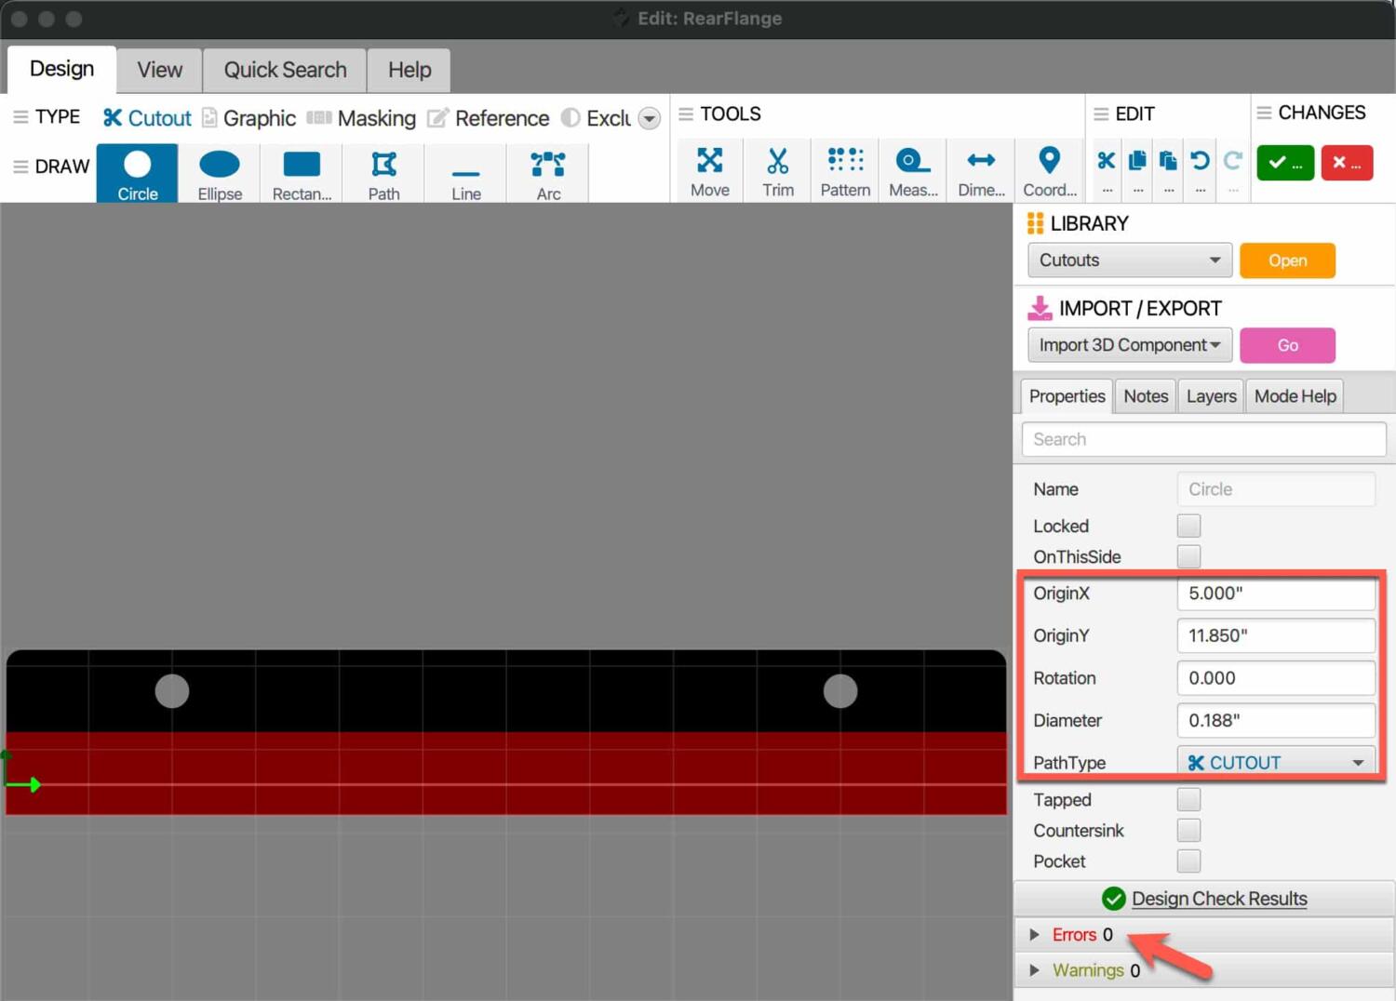
Task: Open the Pattern tool
Action: click(x=845, y=171)
